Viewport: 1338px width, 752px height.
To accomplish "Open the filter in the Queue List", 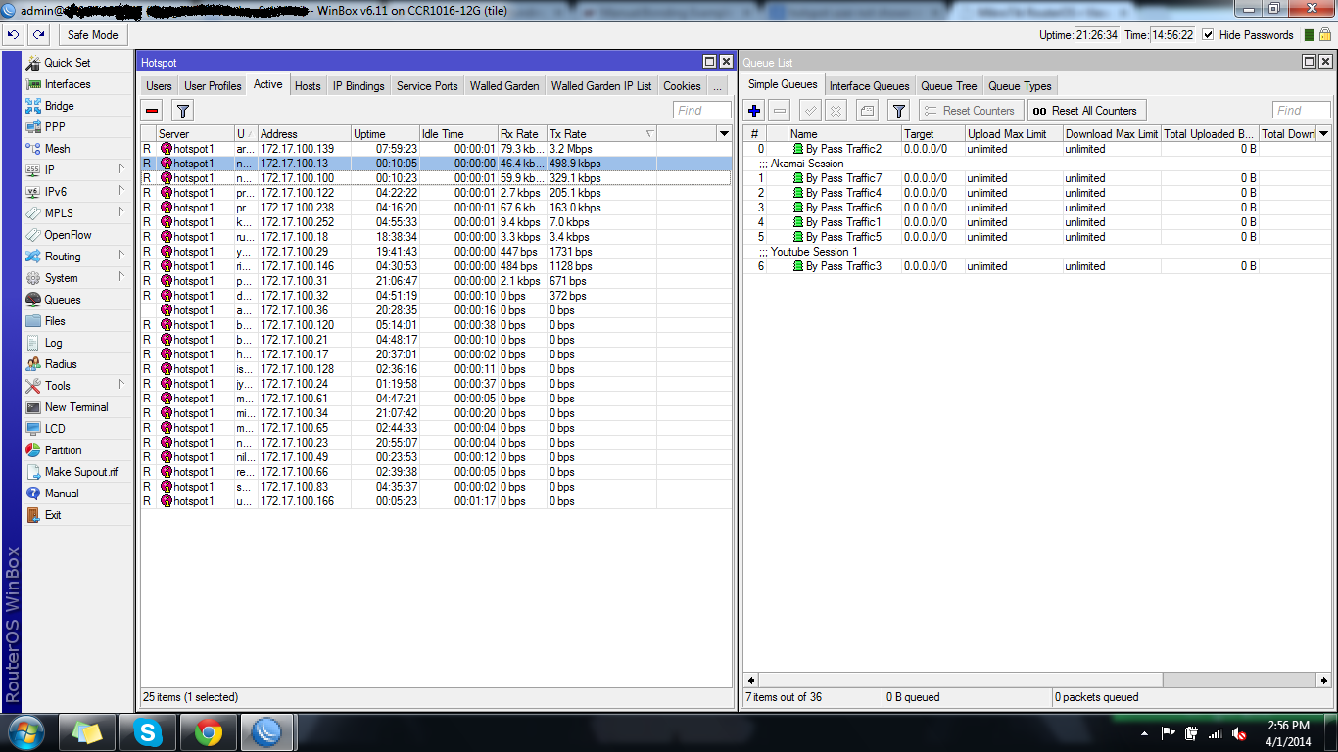I will (x=898, y=111).
